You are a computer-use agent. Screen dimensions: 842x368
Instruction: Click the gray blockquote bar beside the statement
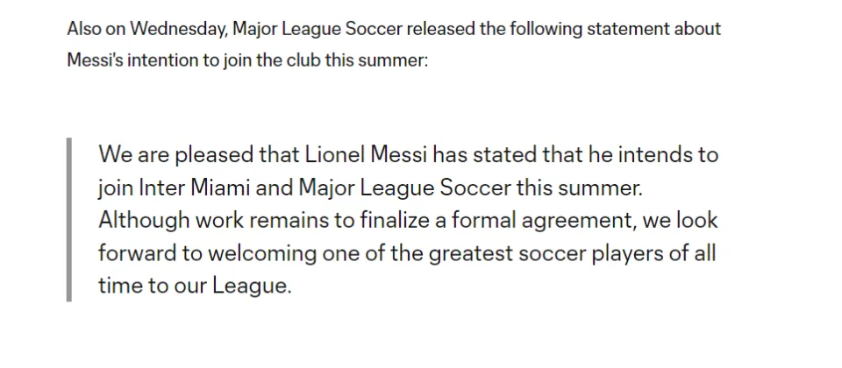pos(68,219)
